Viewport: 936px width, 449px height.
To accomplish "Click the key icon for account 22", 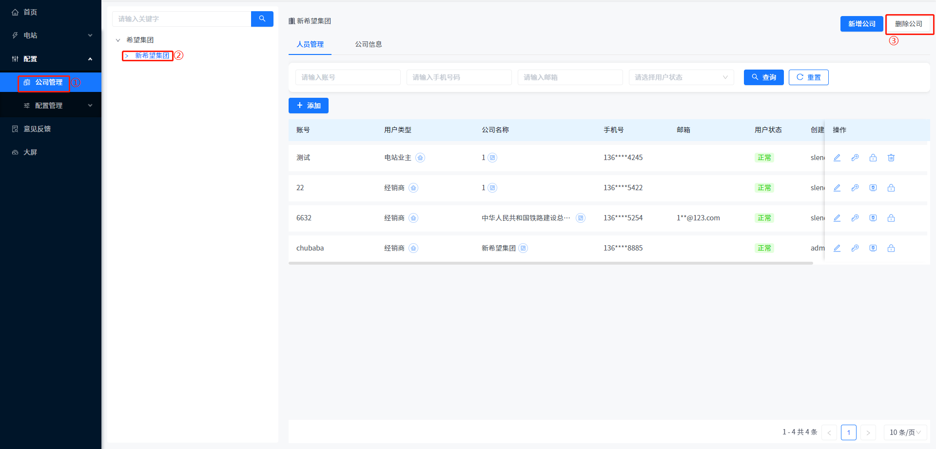I will [x=855, y=188].
